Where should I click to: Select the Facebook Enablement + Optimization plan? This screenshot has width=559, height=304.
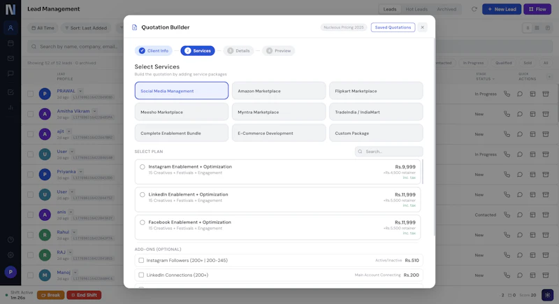point(143,222)
